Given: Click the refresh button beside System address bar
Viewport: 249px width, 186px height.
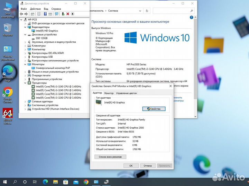Looking at the screenshot, I should (x=147, y=11).
